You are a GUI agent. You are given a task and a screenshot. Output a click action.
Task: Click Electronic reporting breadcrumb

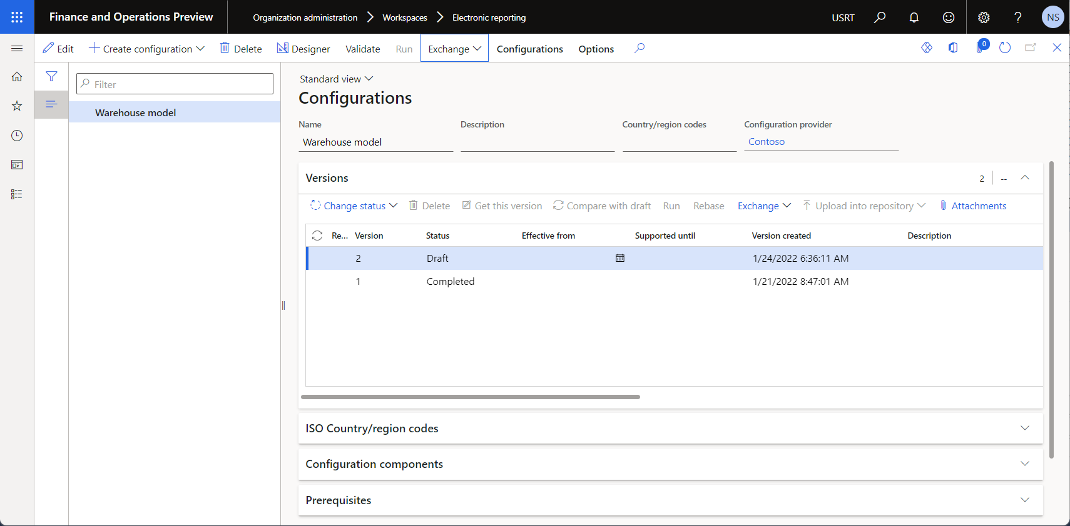pyautogui.click(x=489, y=17)
